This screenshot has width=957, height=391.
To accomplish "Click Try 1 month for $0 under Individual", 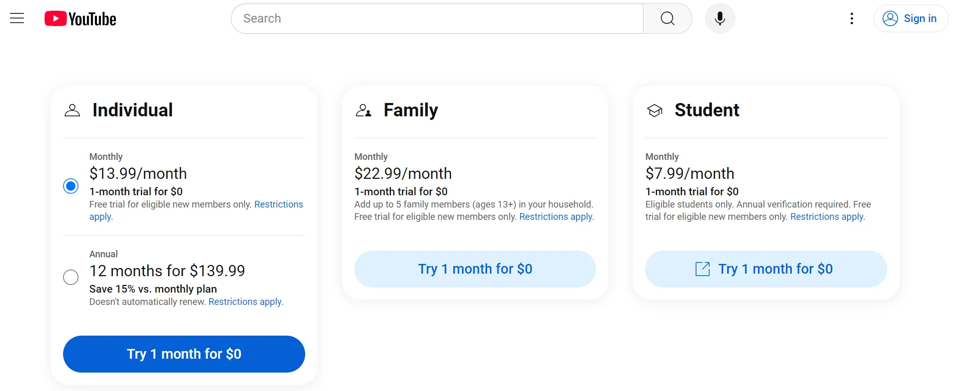I will click(x=184, y=354).
